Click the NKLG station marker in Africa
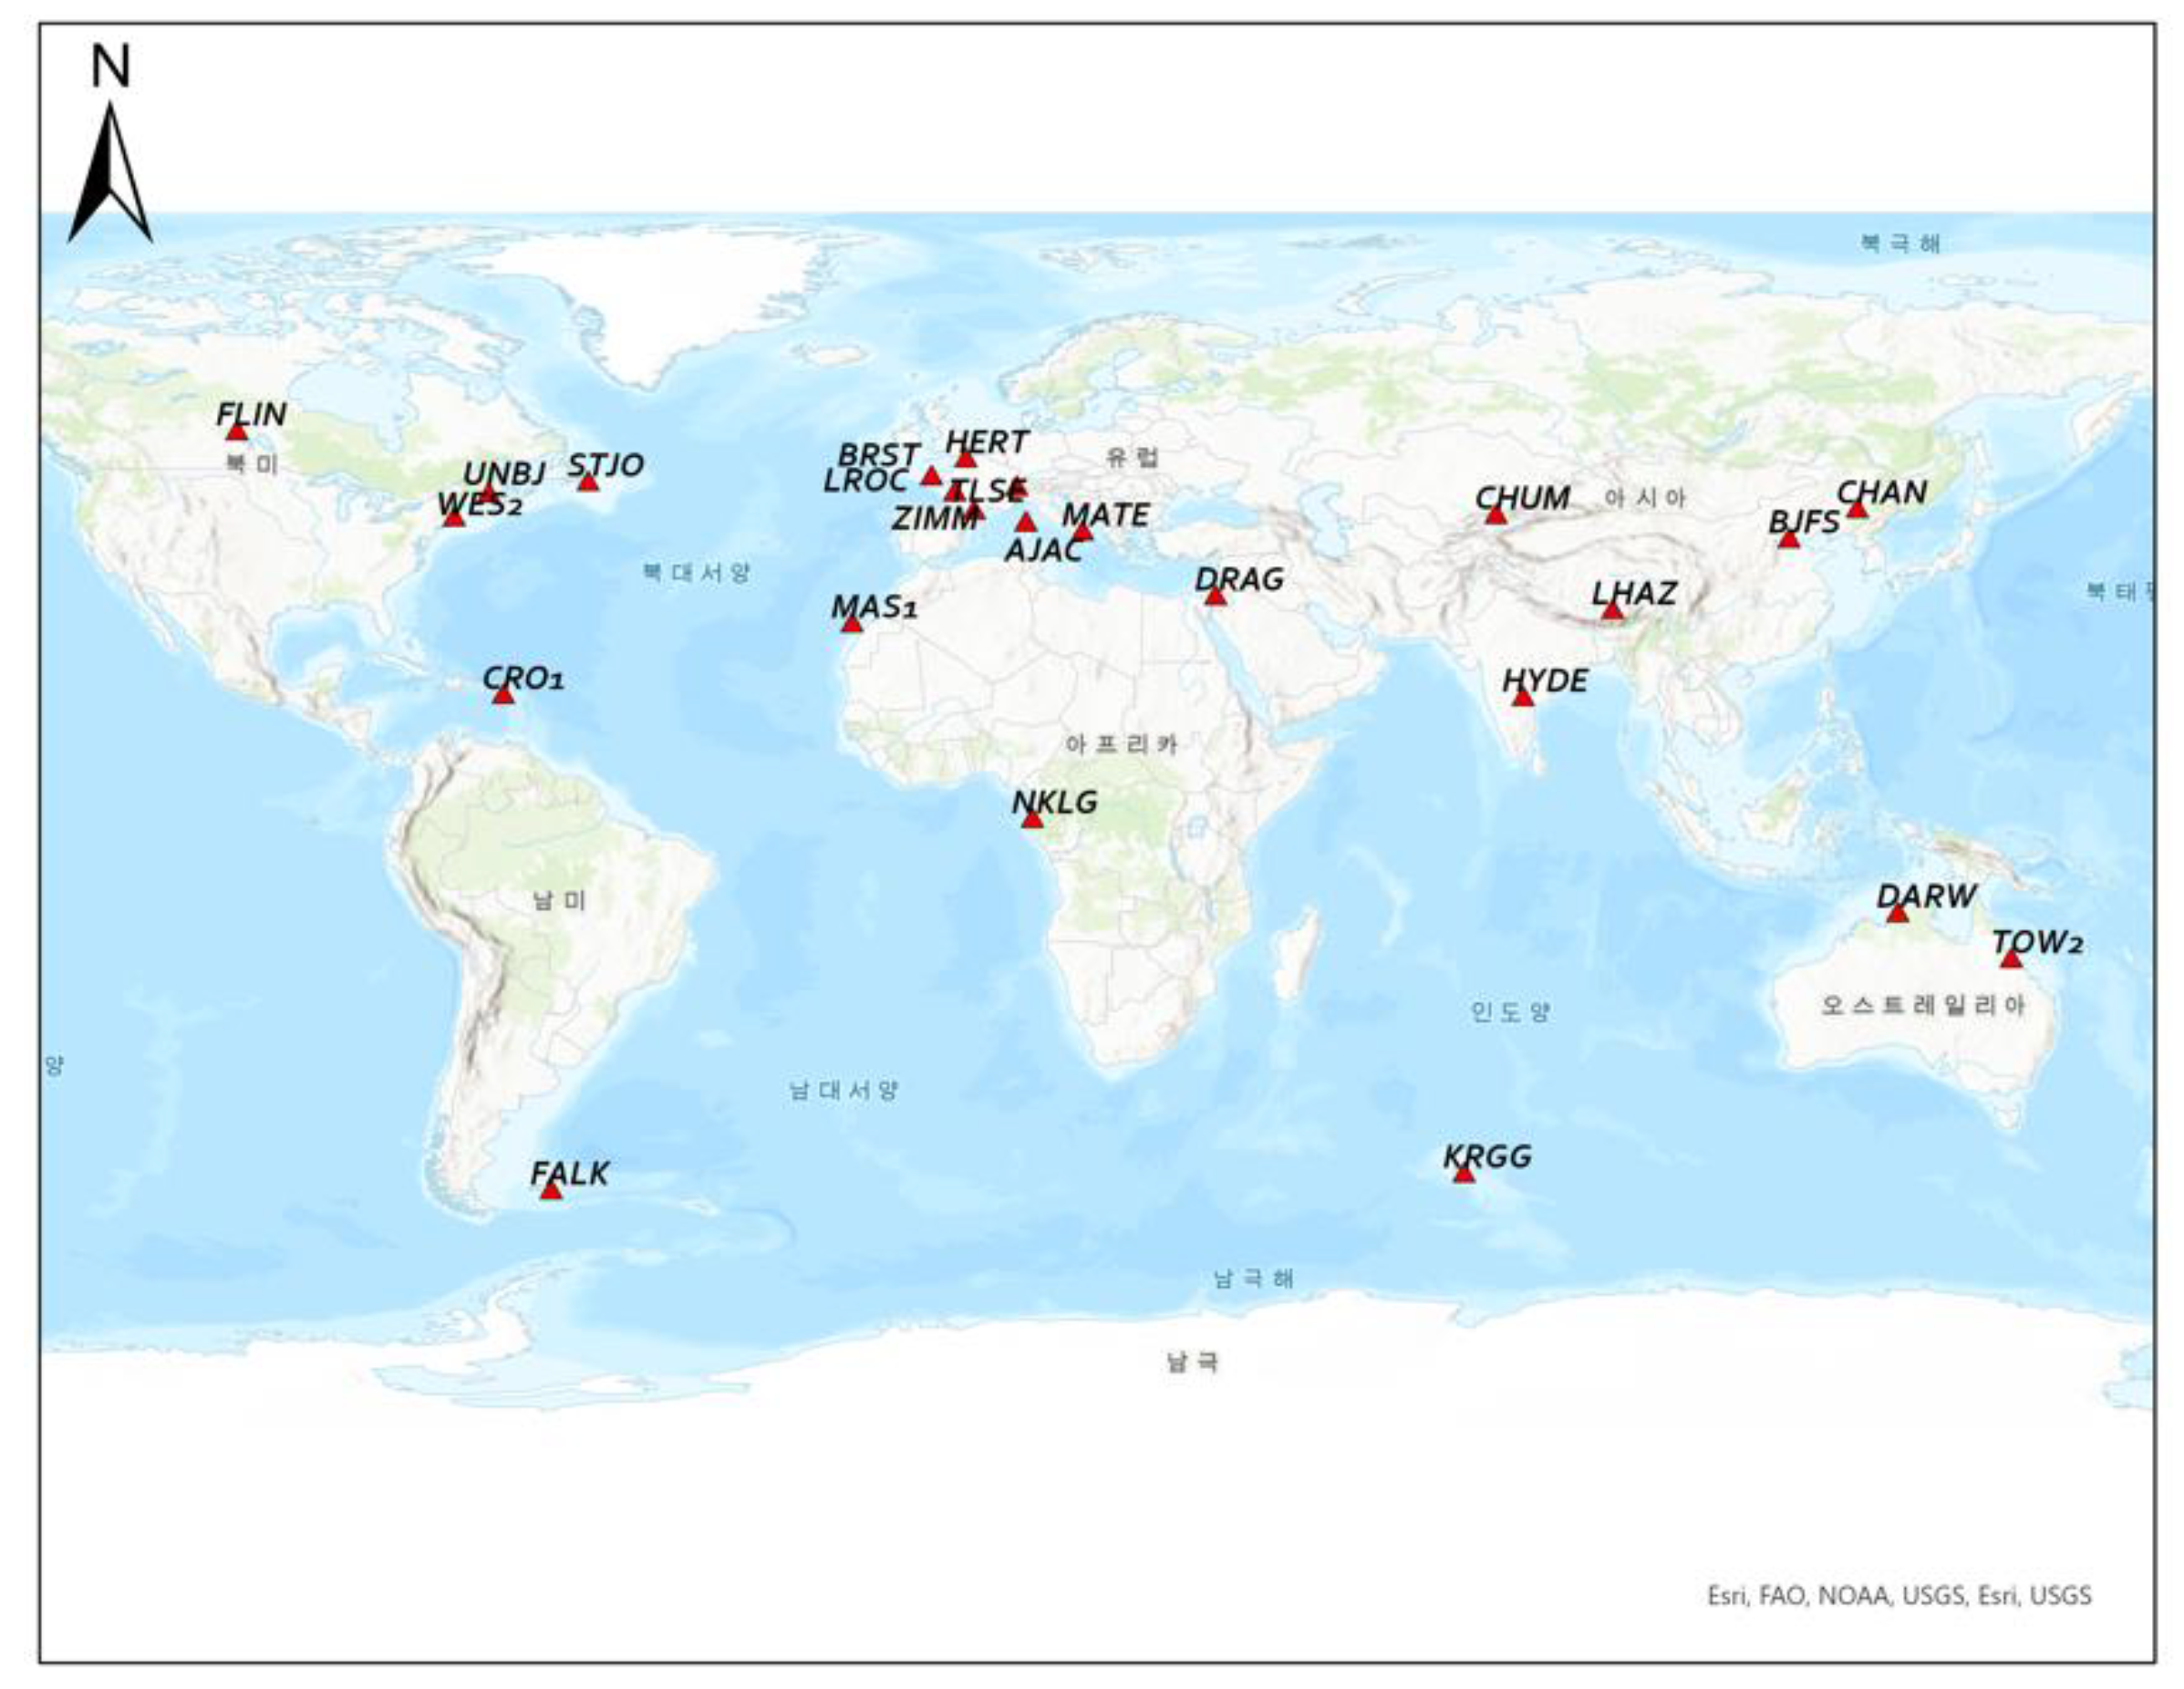2184x1689 pixels. (1032, 820)
